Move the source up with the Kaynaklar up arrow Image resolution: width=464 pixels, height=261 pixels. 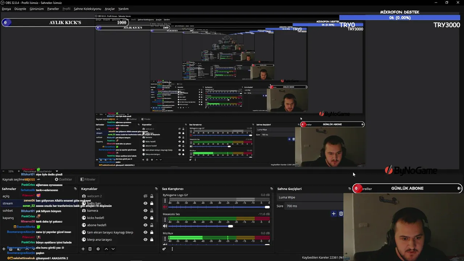tap(106, 249)
